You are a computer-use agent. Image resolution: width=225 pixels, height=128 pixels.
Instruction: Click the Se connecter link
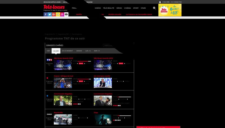(176, 2)
